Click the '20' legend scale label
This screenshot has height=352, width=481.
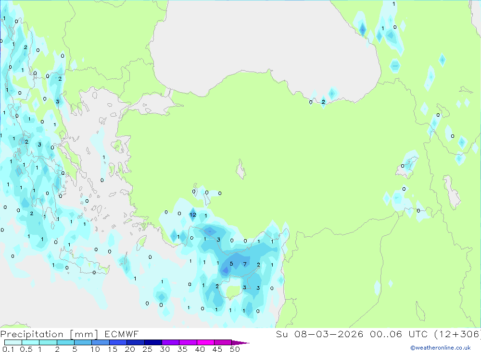point(130,349)
